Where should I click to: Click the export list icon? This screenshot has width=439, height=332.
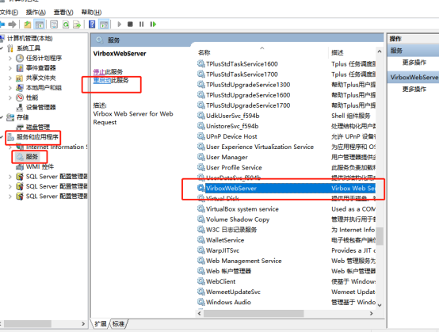click(x=77, y=25)
